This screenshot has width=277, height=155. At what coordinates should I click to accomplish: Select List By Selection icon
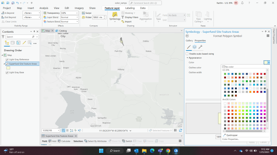click(x=18, y=43)
